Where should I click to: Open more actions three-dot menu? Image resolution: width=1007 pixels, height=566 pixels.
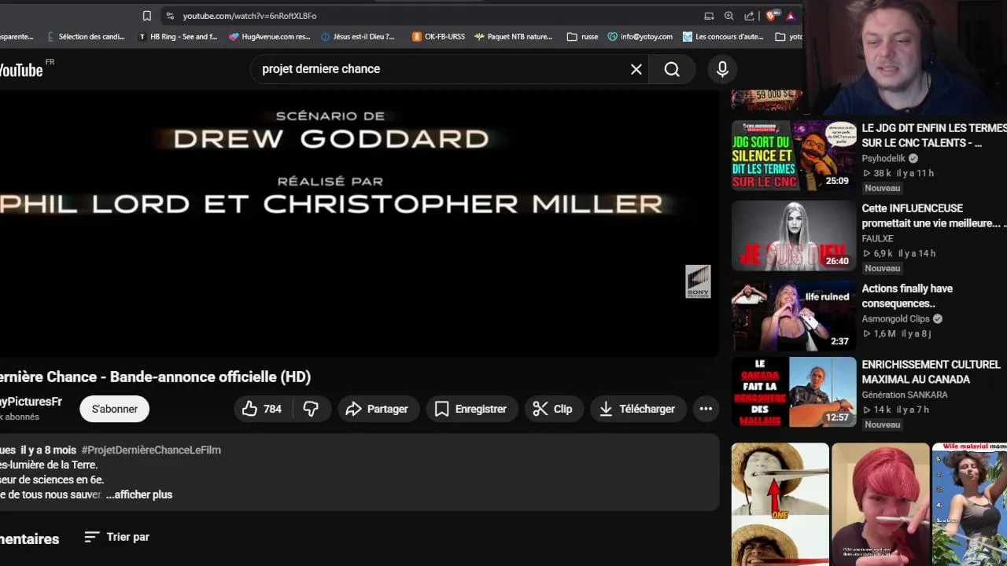pos(706,409)
